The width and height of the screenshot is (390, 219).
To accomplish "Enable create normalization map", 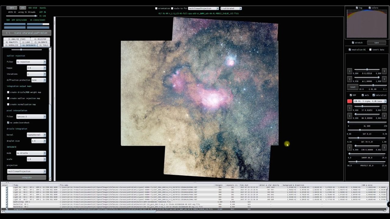I will click(8, 104).
